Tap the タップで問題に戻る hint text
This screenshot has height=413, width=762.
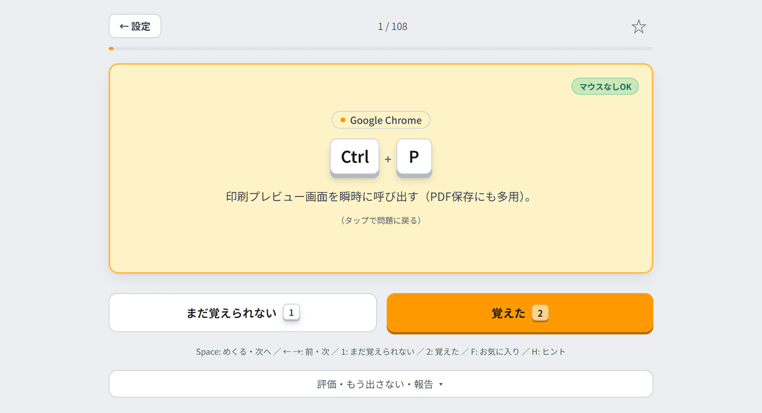[381, 220]
